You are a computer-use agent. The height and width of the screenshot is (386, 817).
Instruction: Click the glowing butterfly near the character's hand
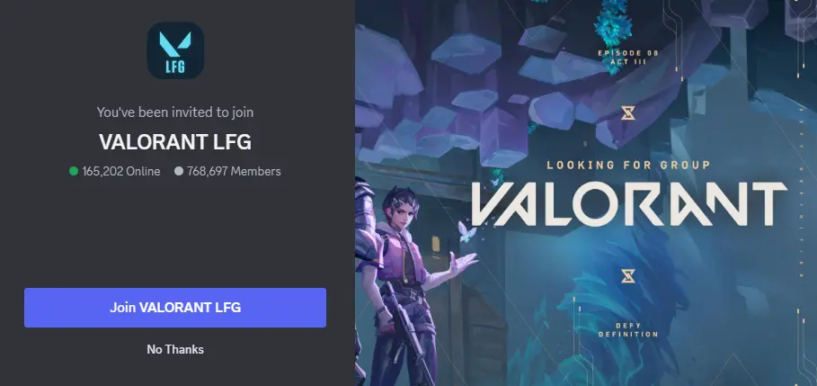tap(464, 230)
